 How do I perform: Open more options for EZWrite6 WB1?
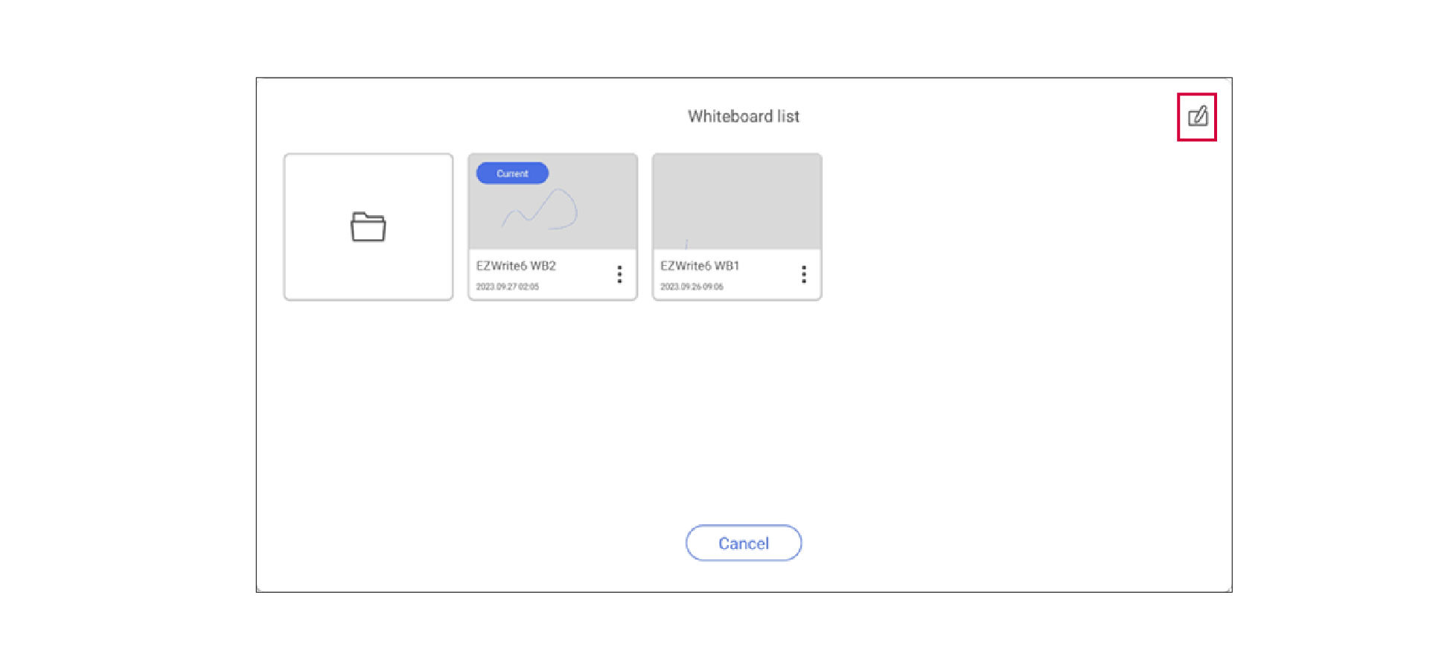click(x=804, y=275)
